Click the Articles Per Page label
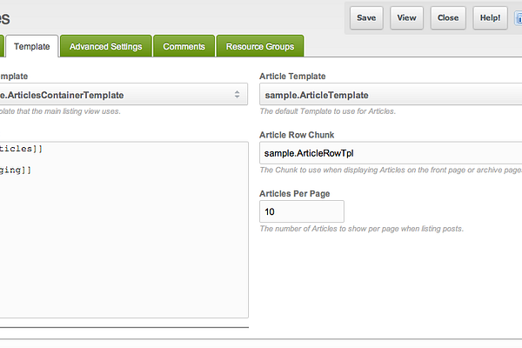This screenshot has width=522, height=348. (295, 193)
